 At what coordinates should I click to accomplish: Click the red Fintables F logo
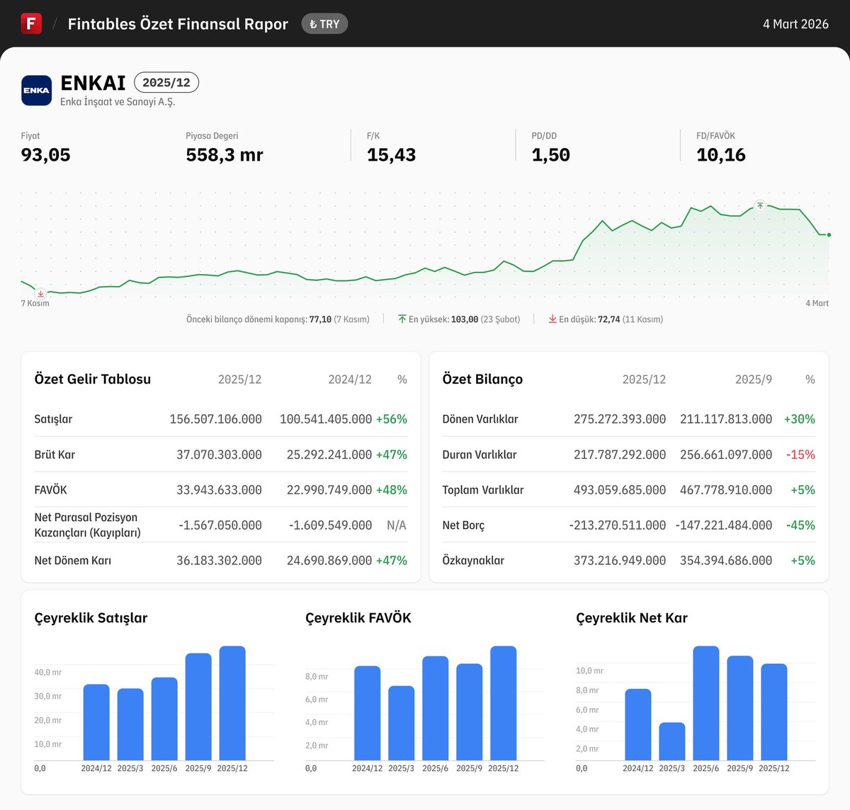[x=31, y=23]
